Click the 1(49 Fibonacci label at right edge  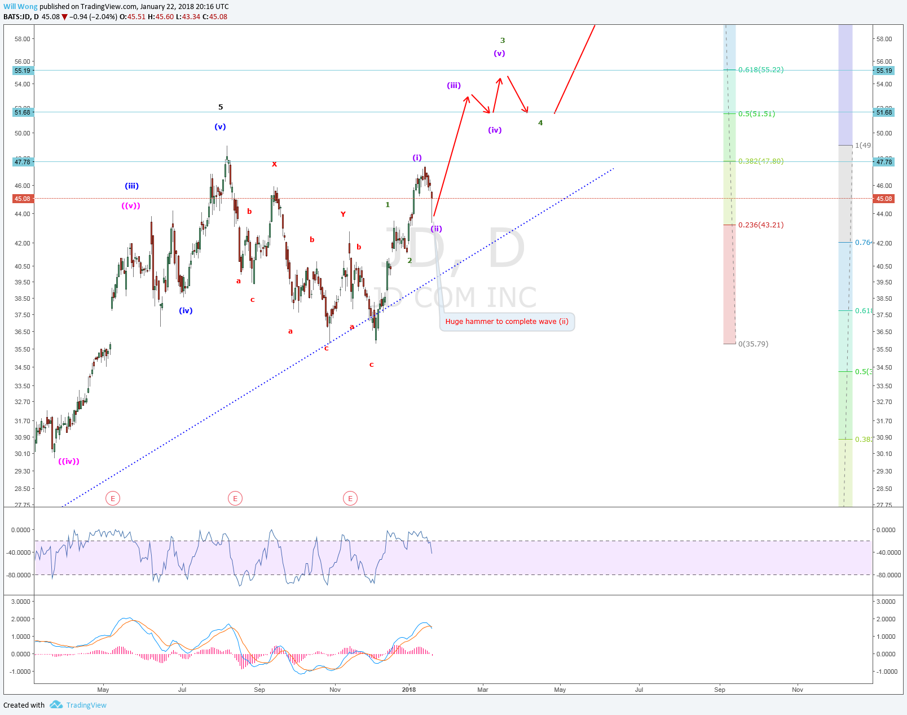coord(863,146)
